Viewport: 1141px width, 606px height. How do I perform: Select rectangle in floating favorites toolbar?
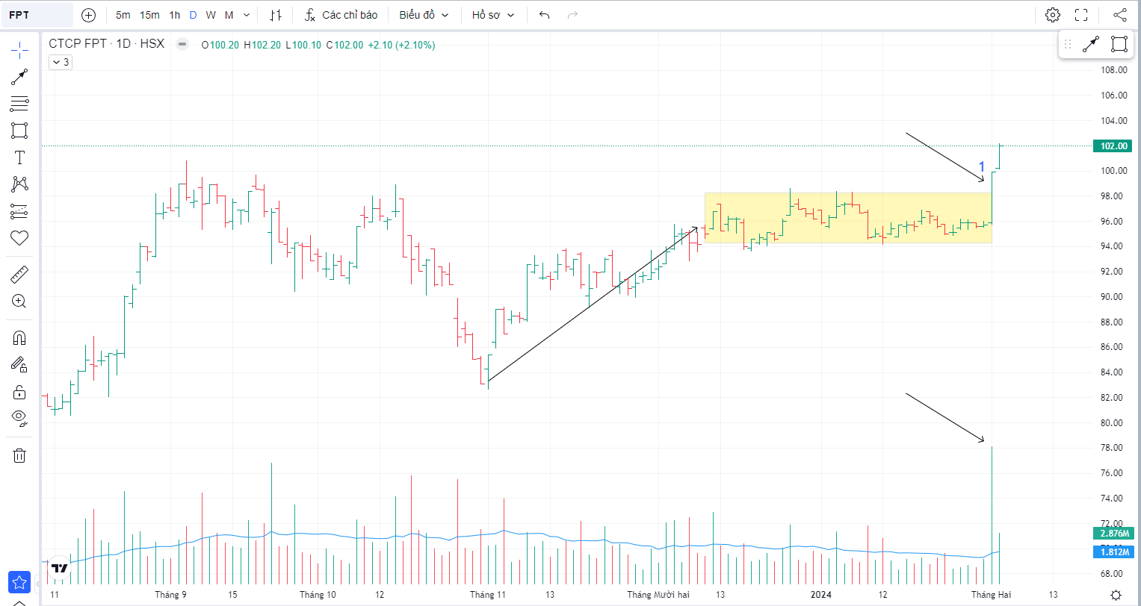[1119, 44]
